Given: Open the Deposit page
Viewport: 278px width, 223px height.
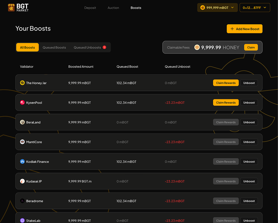Looking at the screenshot, I should pos(90,8).
